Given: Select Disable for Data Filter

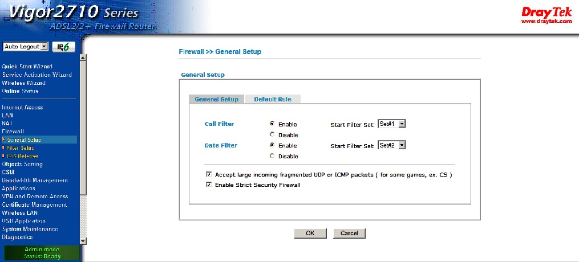Looking at the screenshot, I should coord(272,155).
